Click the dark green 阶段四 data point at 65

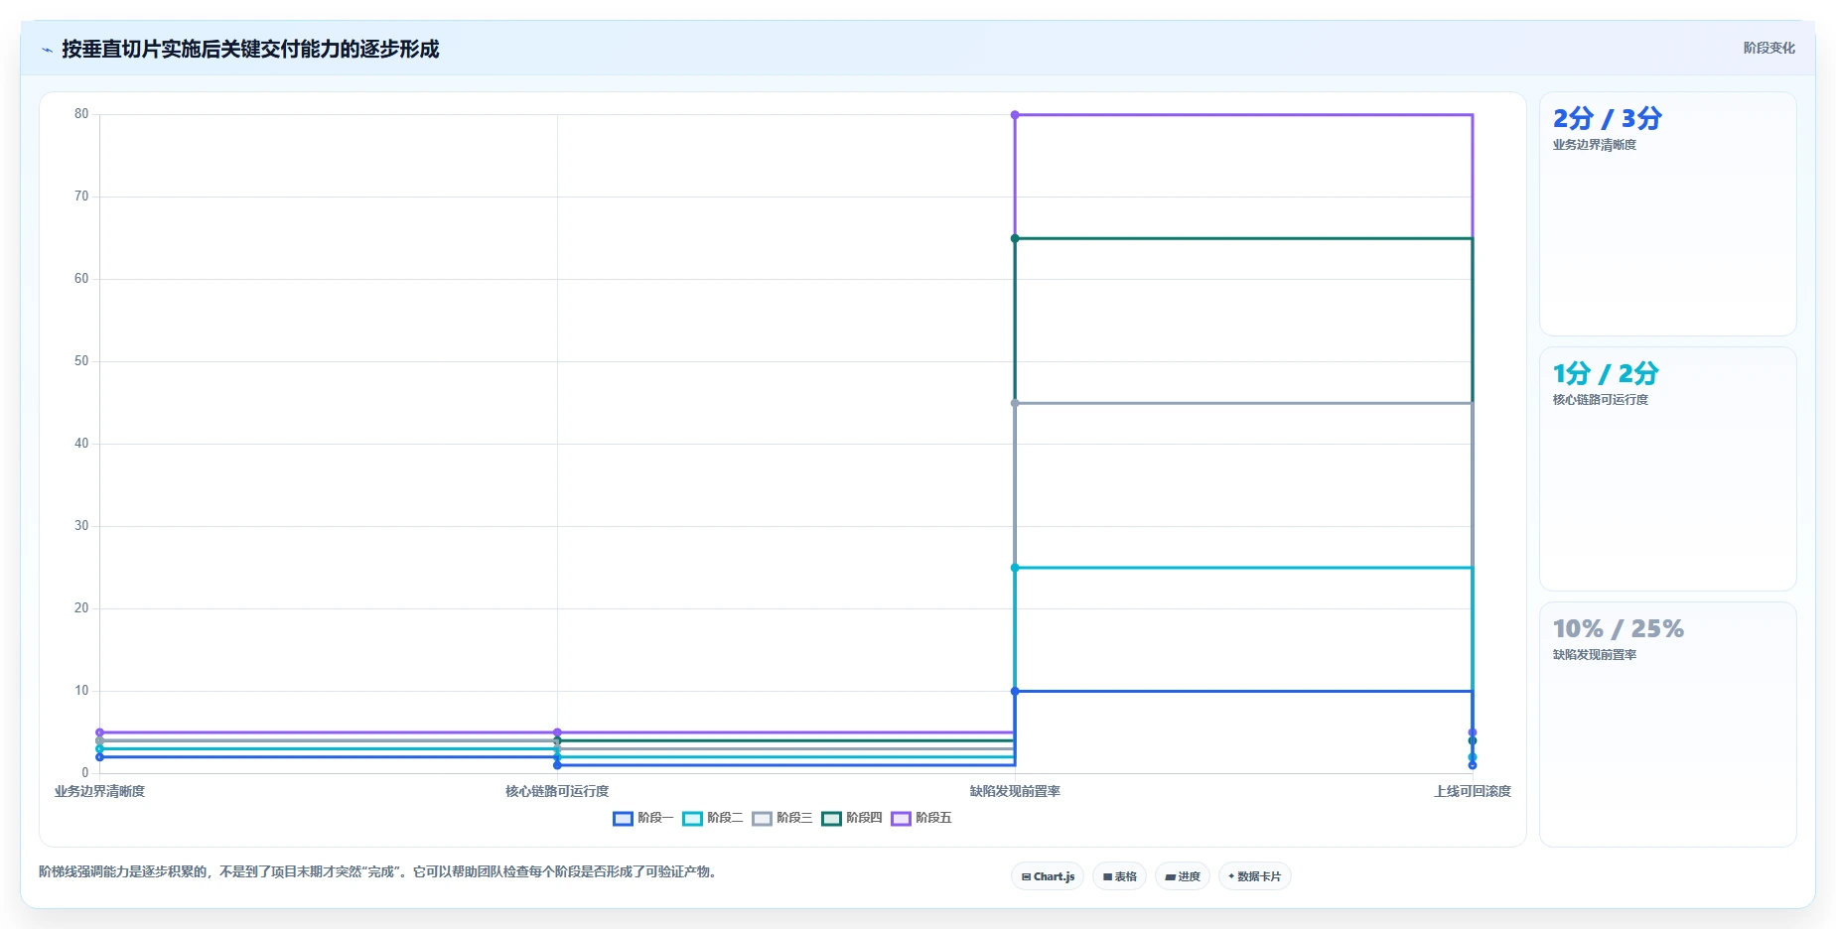(x=1015, y=238)
